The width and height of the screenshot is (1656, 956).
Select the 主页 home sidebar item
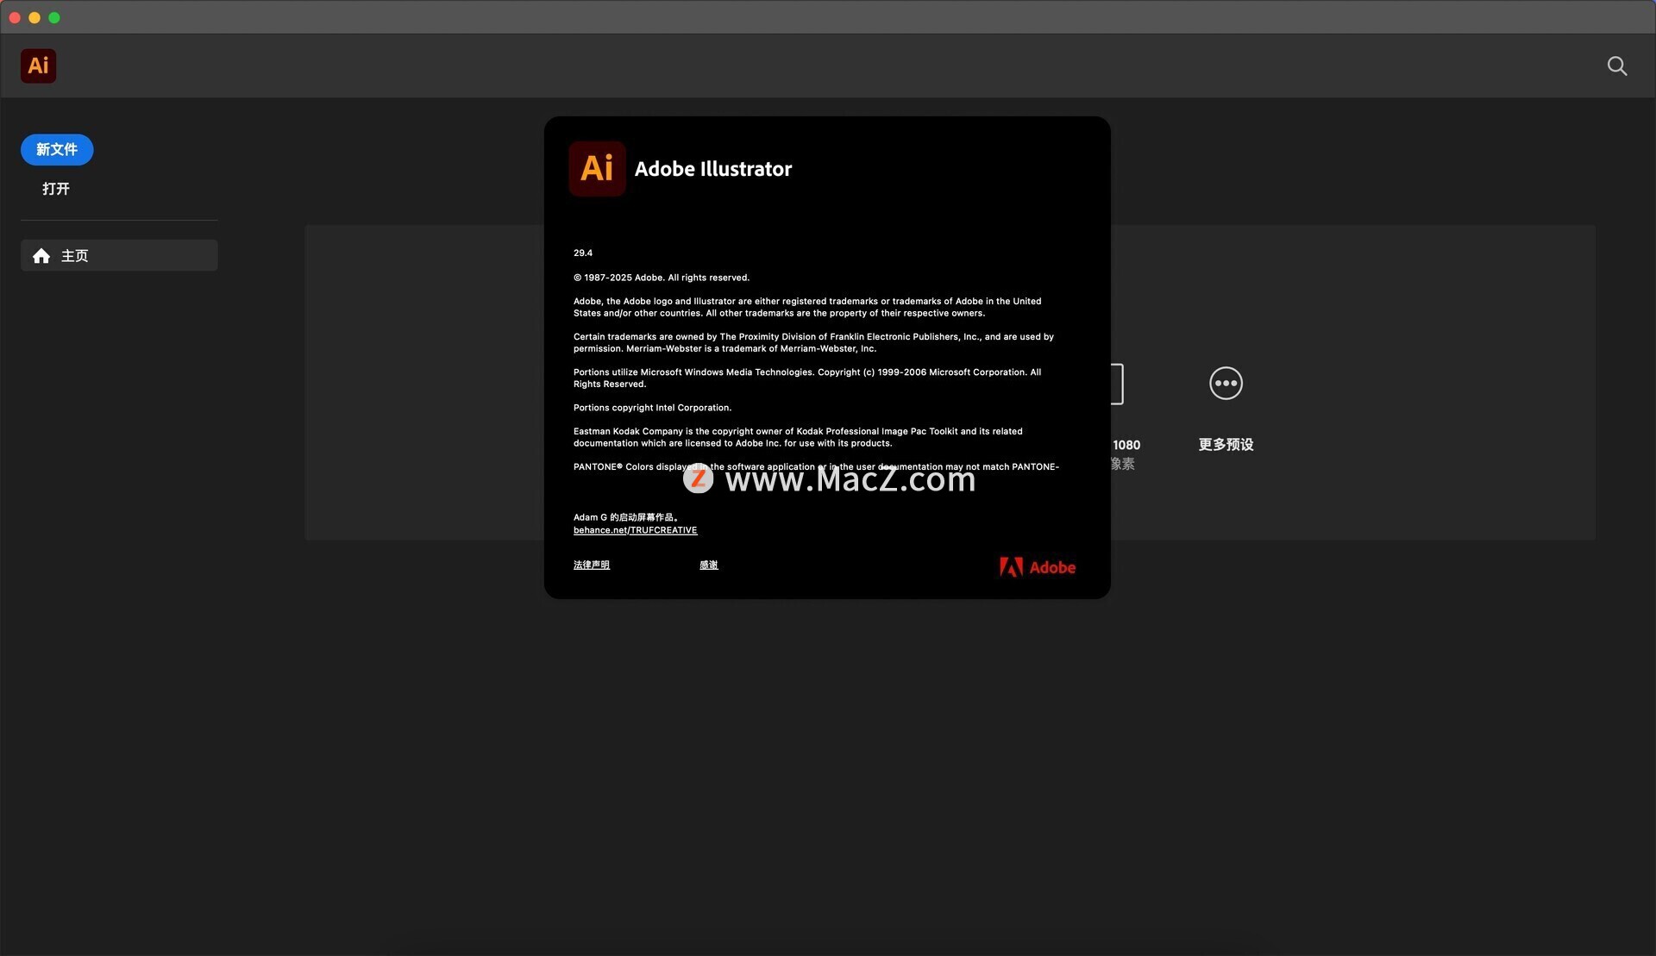(119, 255)
